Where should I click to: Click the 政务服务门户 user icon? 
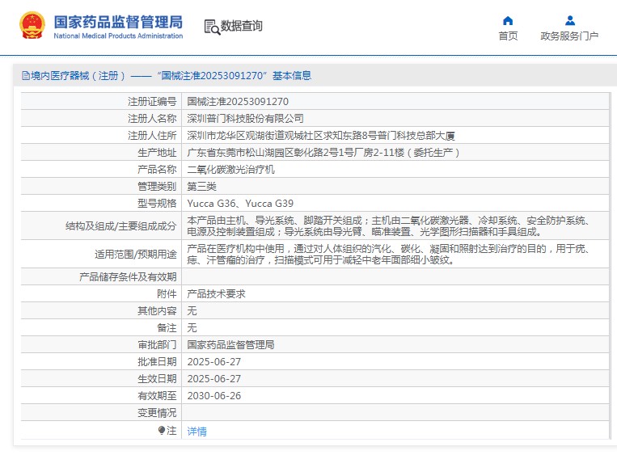[x=569, y=20]
